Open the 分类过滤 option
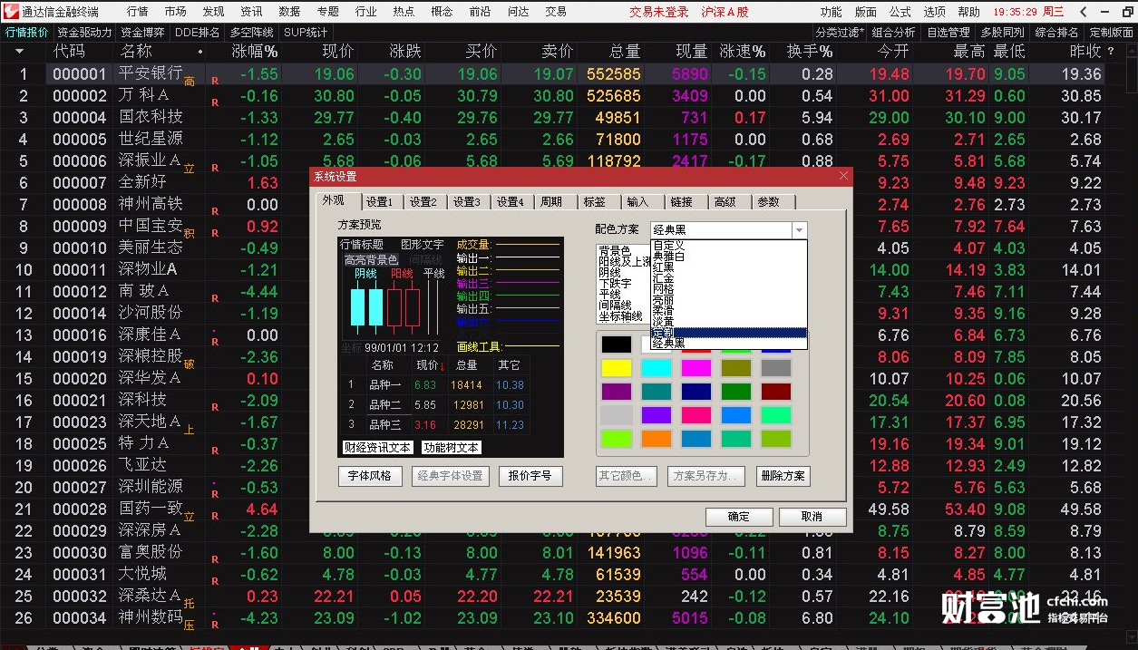The height and width of the screenshot is (650, 1138). (839, 33)
